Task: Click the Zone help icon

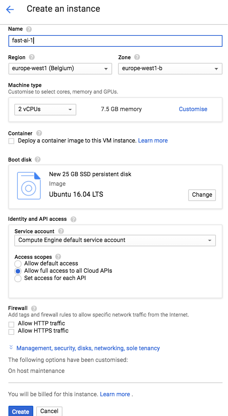Action: coord(137,57)
